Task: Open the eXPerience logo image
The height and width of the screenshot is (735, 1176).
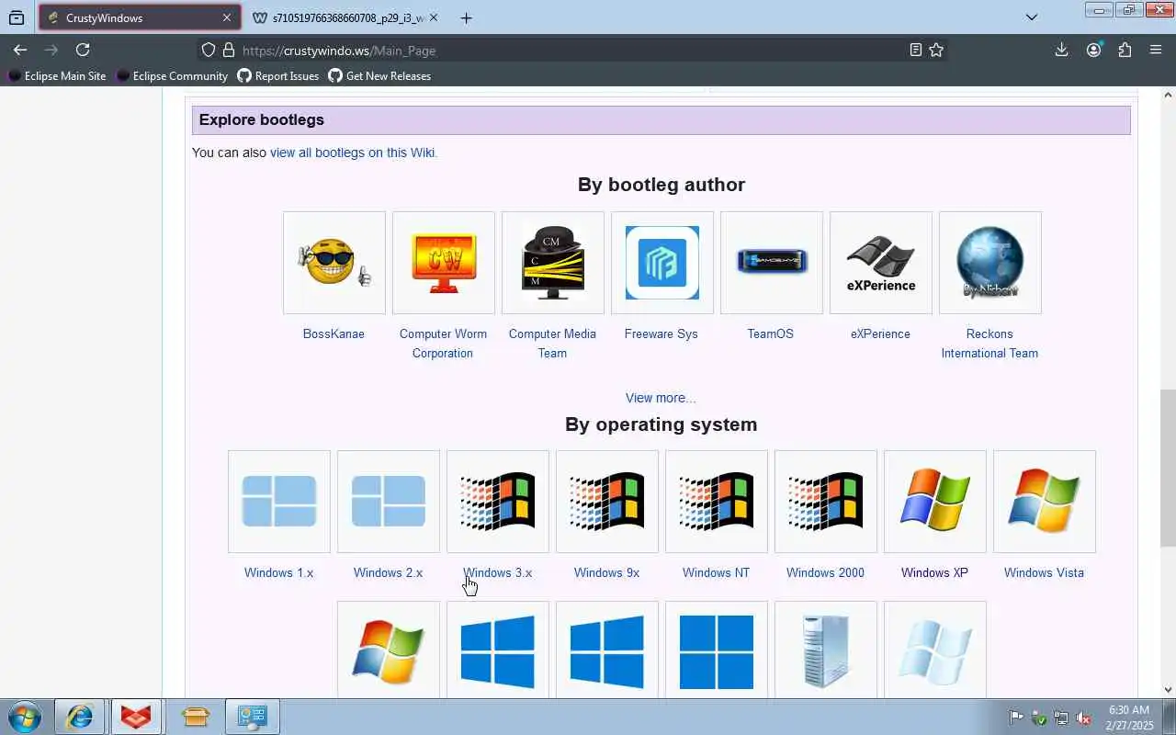Action: [880, 263]
